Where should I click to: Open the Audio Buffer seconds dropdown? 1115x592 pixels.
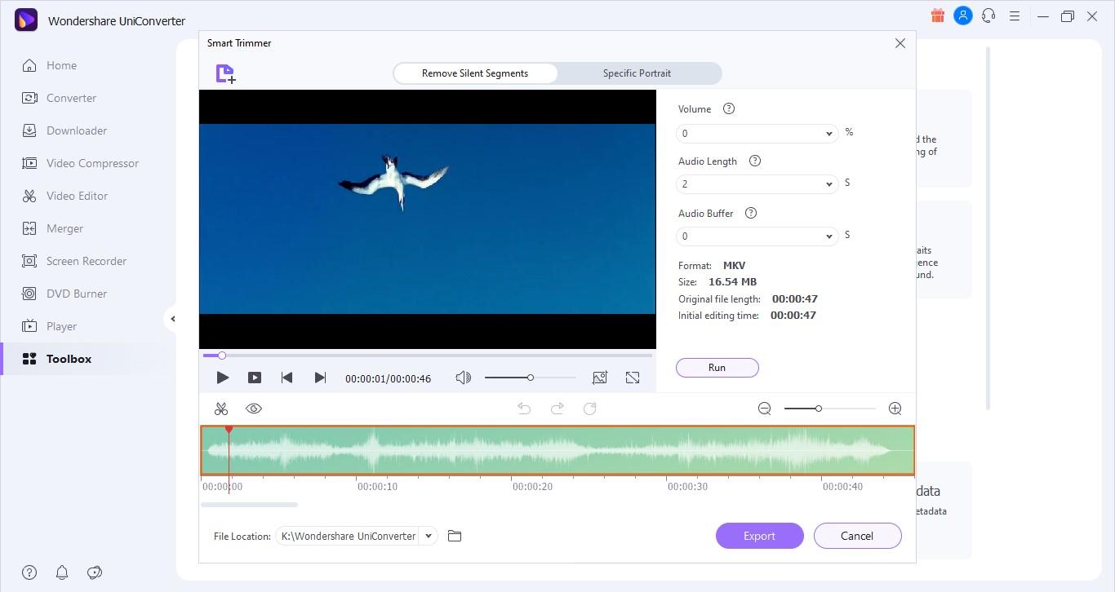(757, 236)
